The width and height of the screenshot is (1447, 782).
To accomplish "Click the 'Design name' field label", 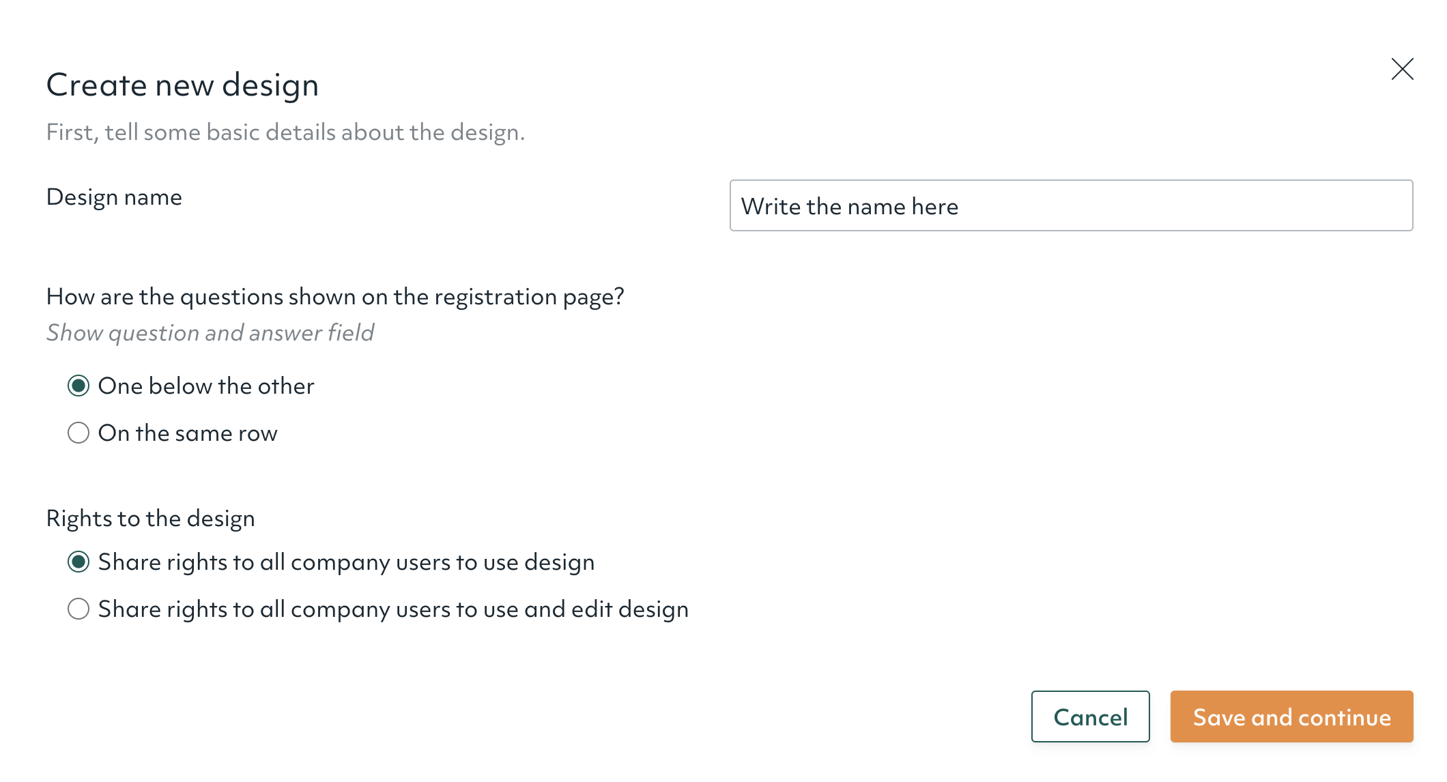I will pos(114,197).
